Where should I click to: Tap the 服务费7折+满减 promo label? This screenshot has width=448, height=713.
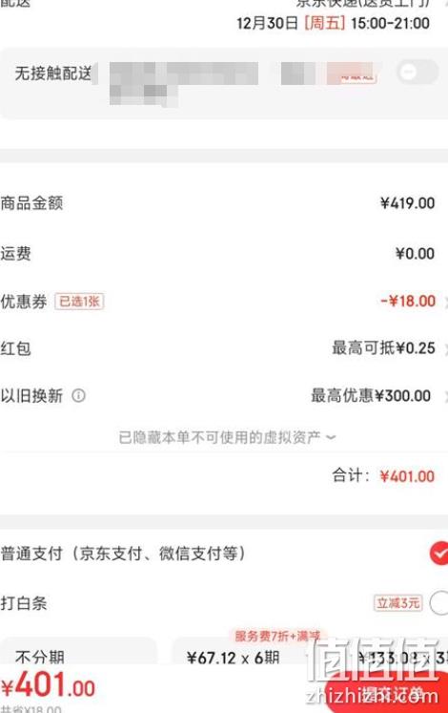pyautogui.click(x=277, y=636)
